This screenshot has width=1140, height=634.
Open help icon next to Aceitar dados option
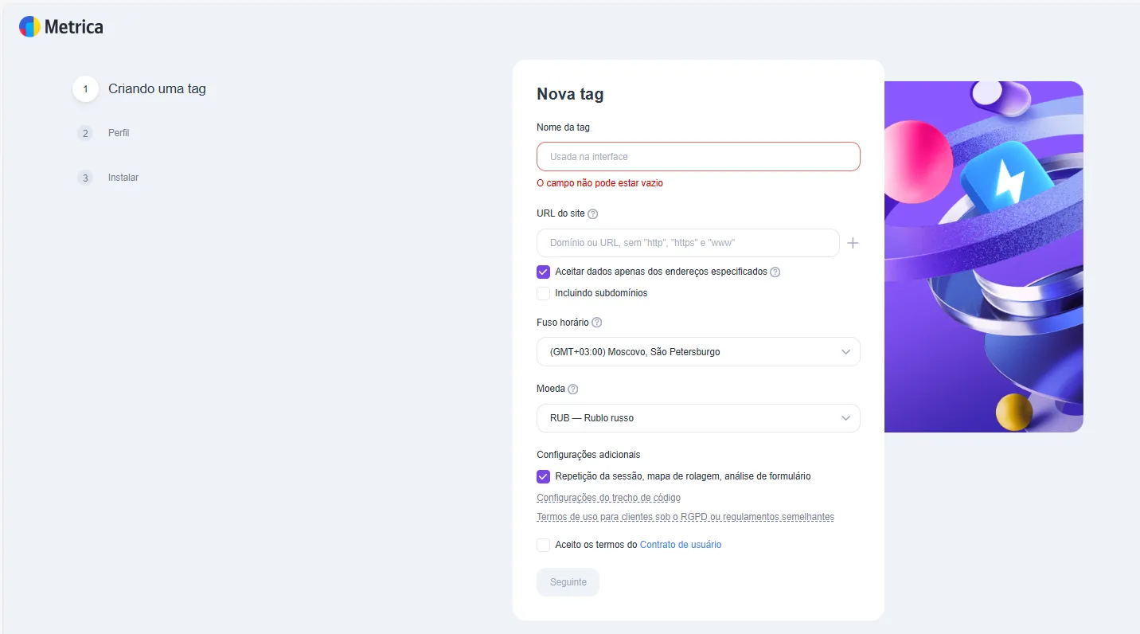[x=775, y=272]
